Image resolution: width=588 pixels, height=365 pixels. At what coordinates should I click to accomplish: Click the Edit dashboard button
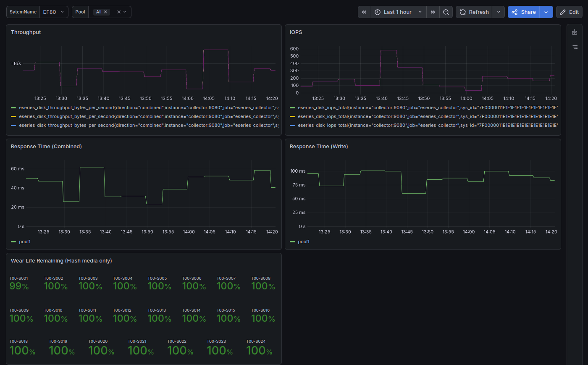pos(569,12)
